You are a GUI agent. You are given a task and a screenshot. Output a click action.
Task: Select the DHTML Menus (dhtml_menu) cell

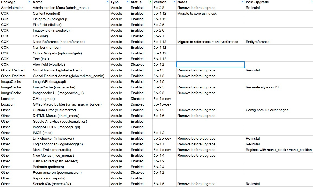tap(71, 116)
